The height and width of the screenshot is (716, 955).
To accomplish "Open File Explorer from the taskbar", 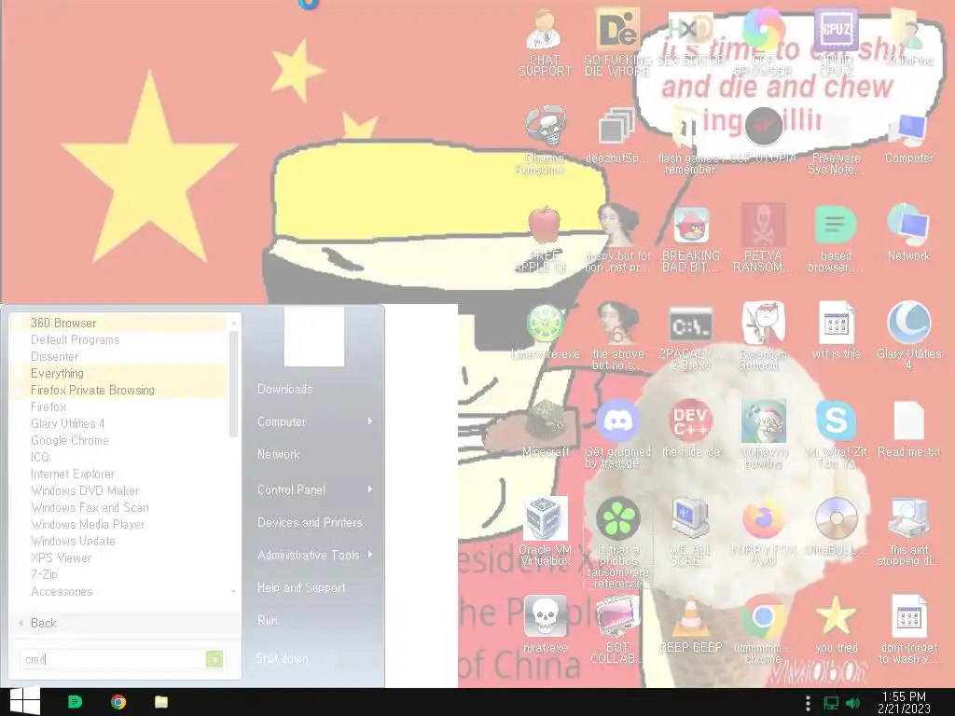I will click(160, 702).
